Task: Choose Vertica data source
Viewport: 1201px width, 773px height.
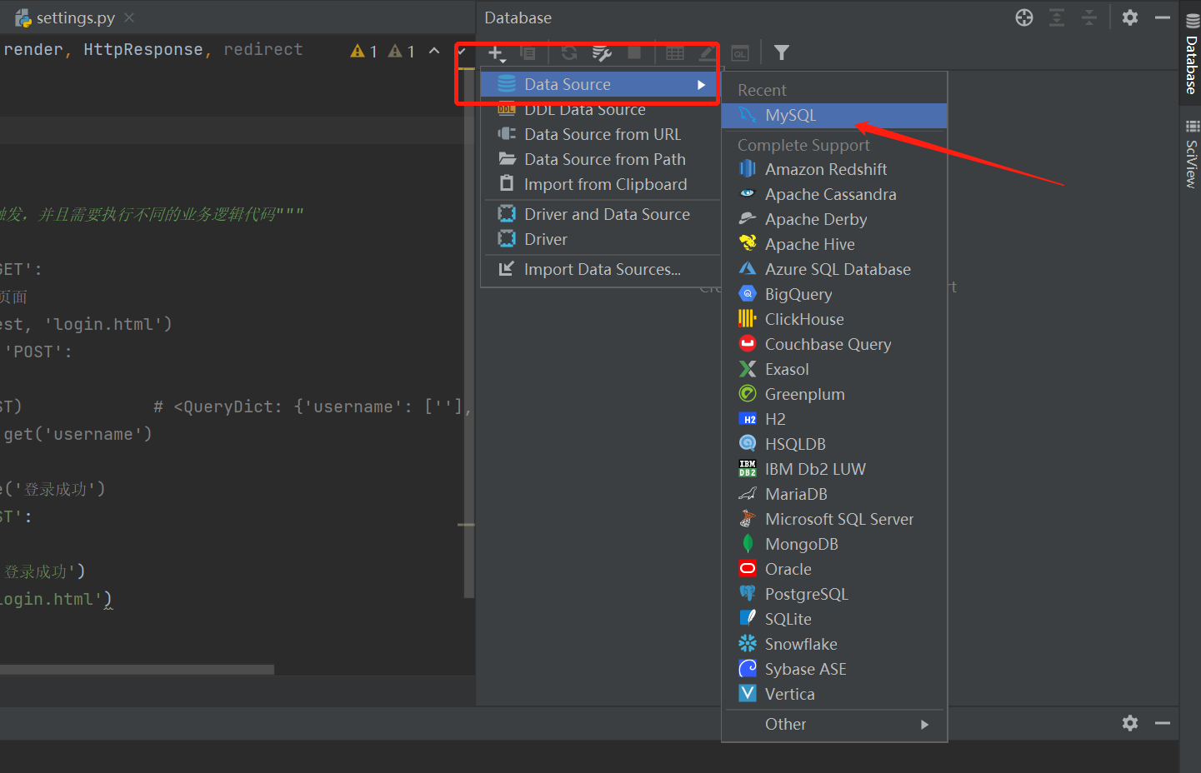Action: 834,694
